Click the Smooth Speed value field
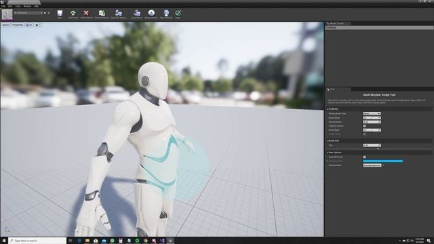This screenshot has width=434, height=244. click(x=372, y=122)
